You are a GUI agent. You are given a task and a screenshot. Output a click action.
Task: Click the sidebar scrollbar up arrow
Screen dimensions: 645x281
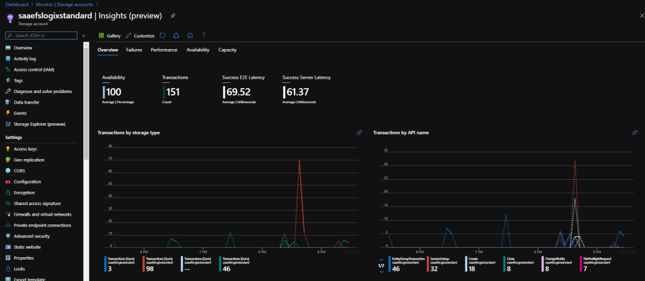click(x=86, y=45)
